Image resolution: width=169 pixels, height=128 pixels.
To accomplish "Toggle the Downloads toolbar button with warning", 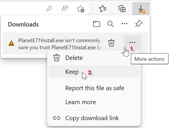I will point(141,8).
